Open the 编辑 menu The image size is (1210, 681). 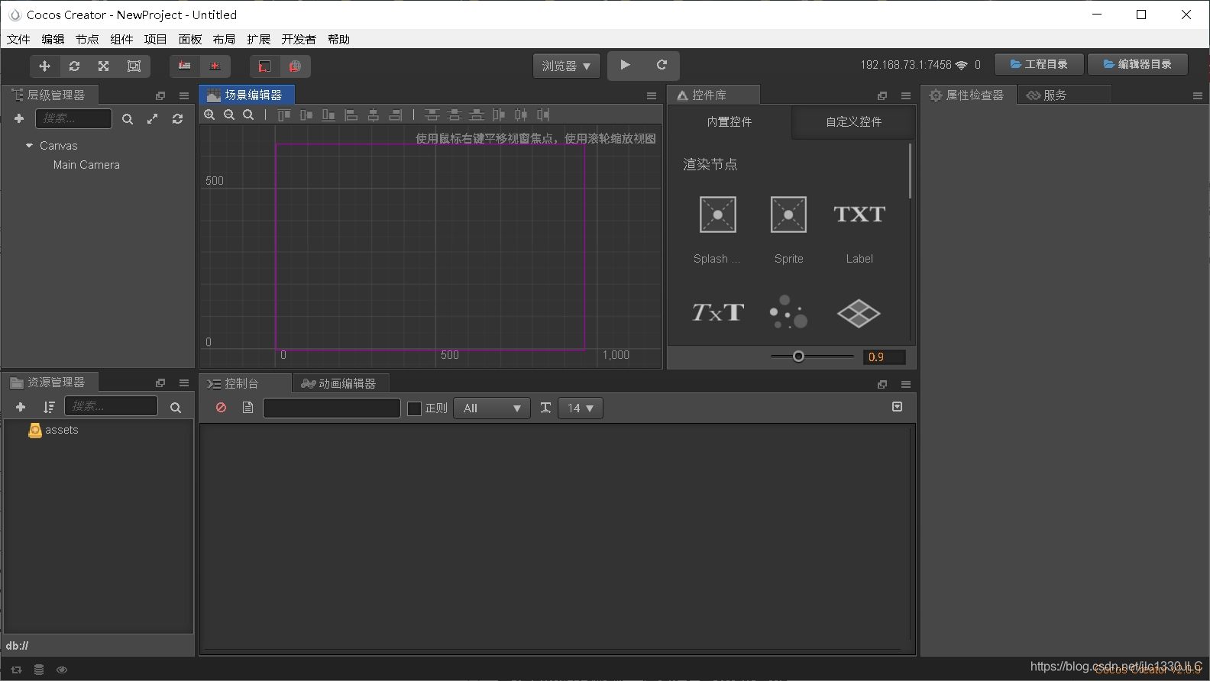[x=53, y=39]
